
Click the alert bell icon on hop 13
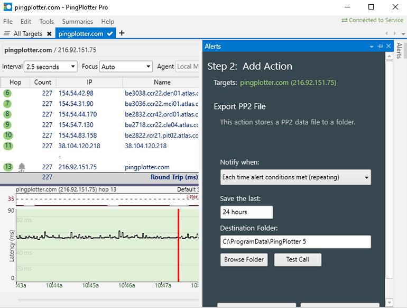point(22,167)
